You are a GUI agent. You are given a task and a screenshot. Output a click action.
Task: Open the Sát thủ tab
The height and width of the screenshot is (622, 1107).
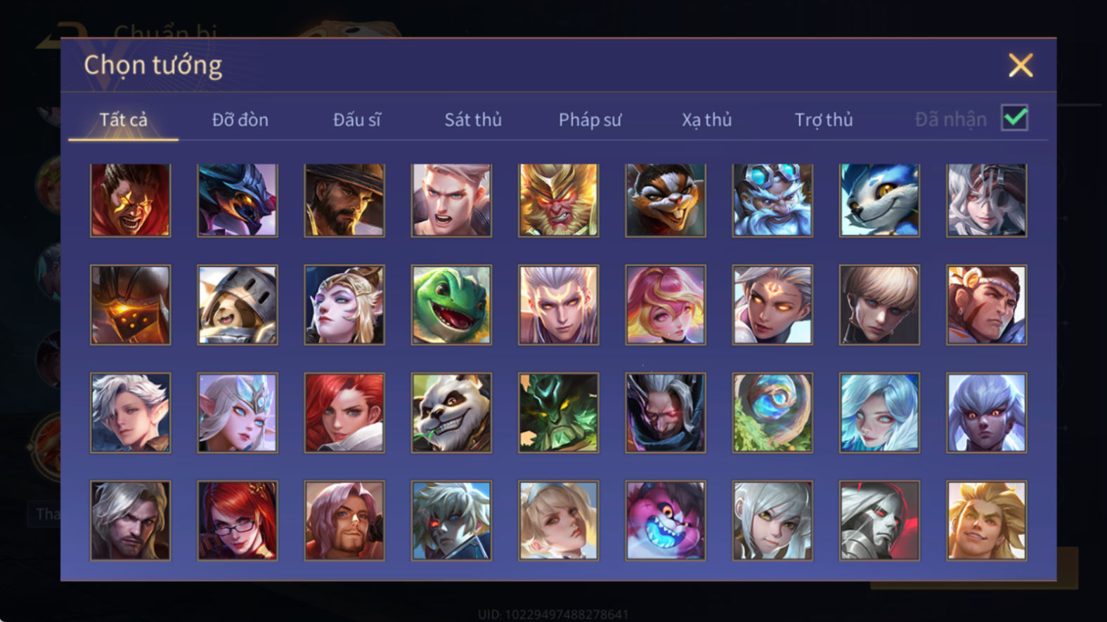(x=473, y=120)
